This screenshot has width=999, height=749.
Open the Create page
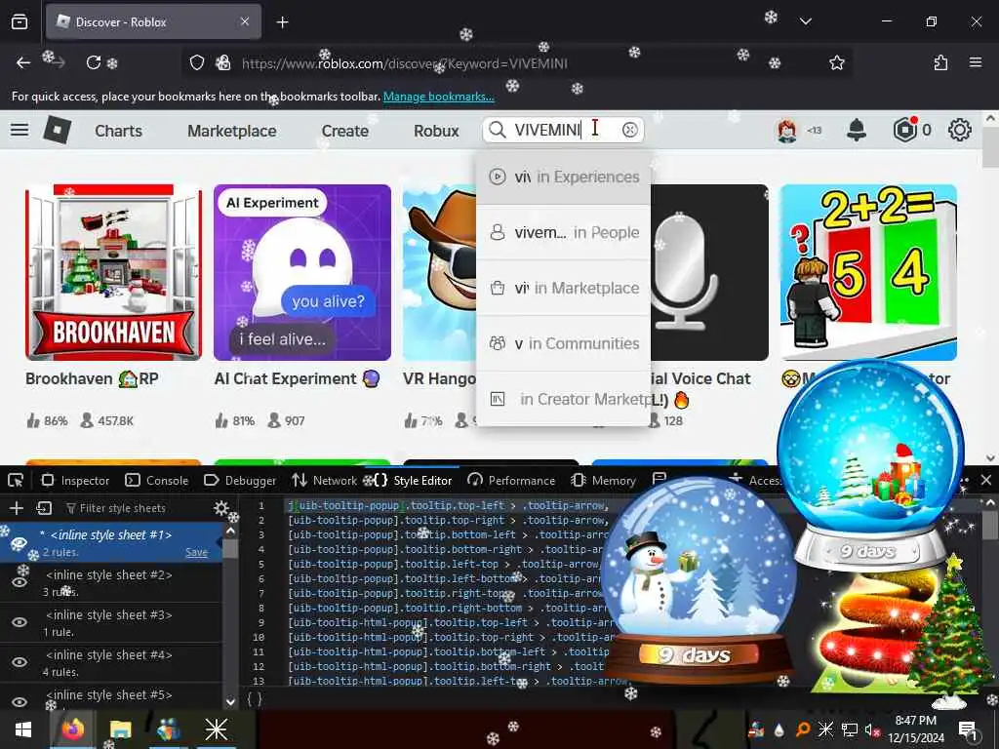(344, 131)
